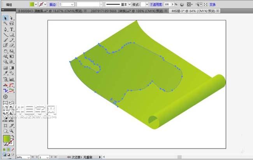The height and width of the screenshot is (160, 253).
Task: Select the Perspective Grid tool
Action: click(x=11, y=62)
